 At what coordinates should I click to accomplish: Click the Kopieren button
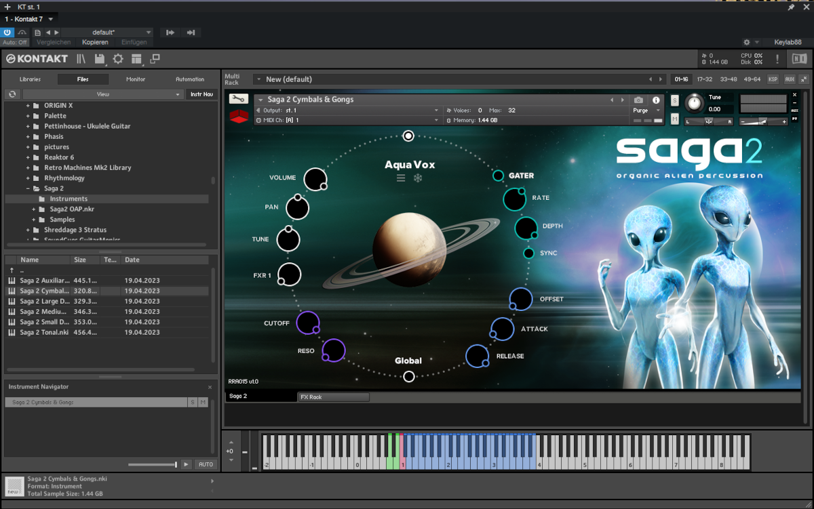95,42
